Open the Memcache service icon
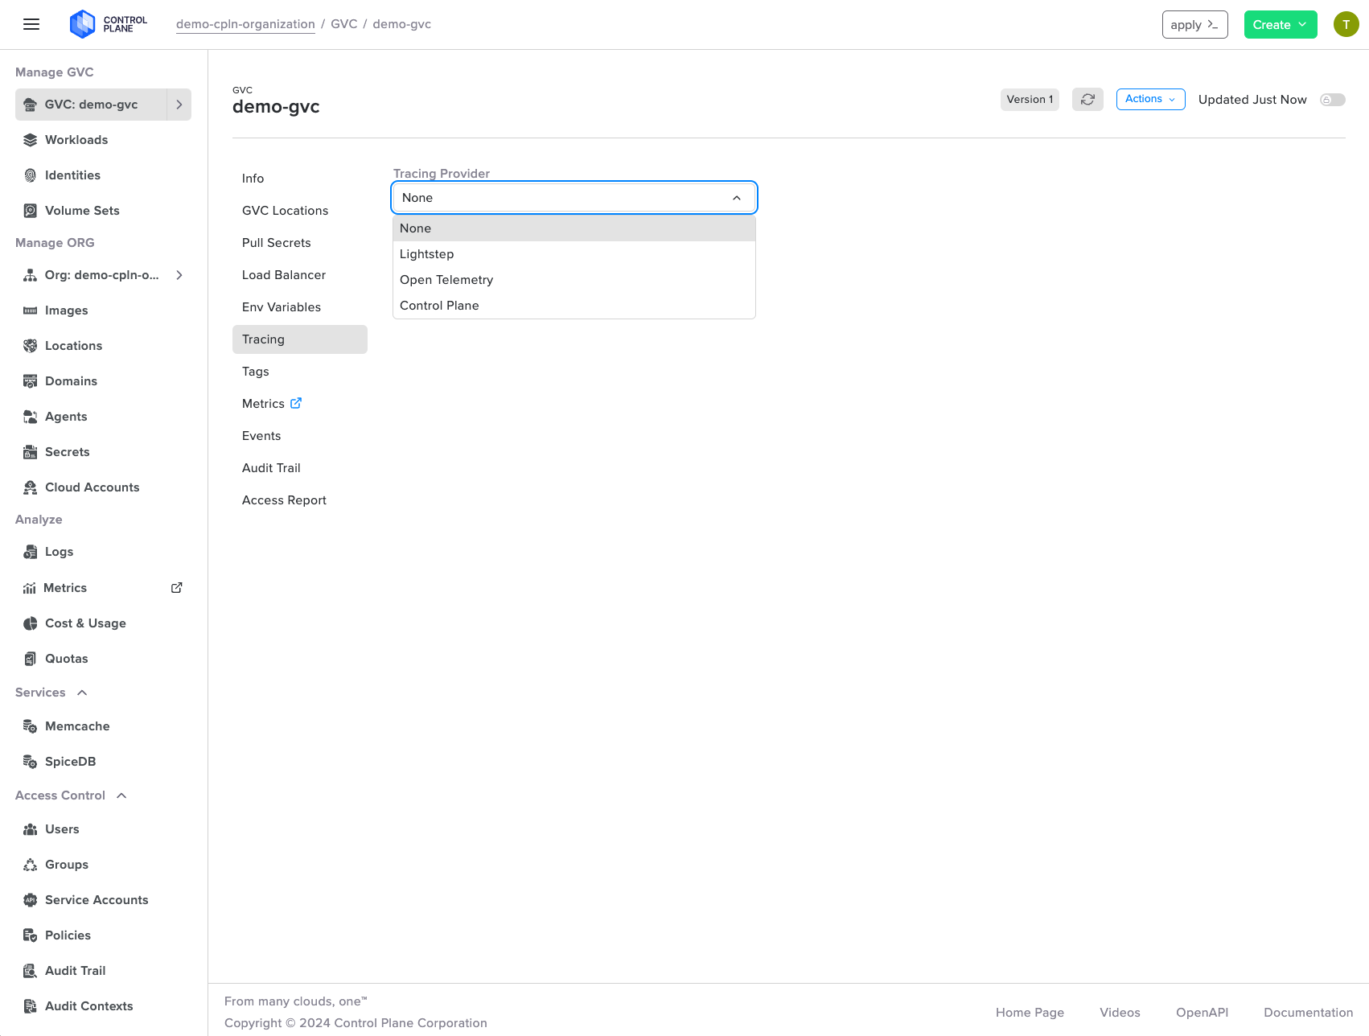This screenshot has width=1369, height=1036. 30,726
